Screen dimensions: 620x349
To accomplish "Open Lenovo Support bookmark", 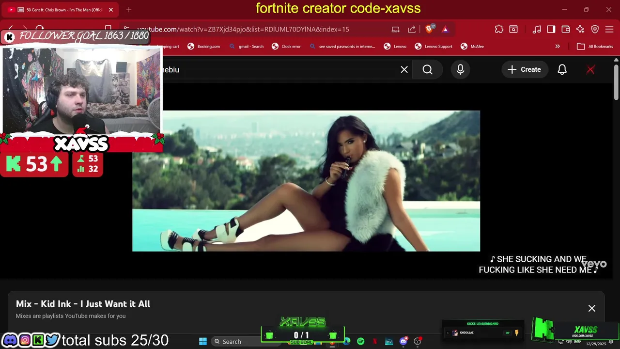I will tap(434, 47).
